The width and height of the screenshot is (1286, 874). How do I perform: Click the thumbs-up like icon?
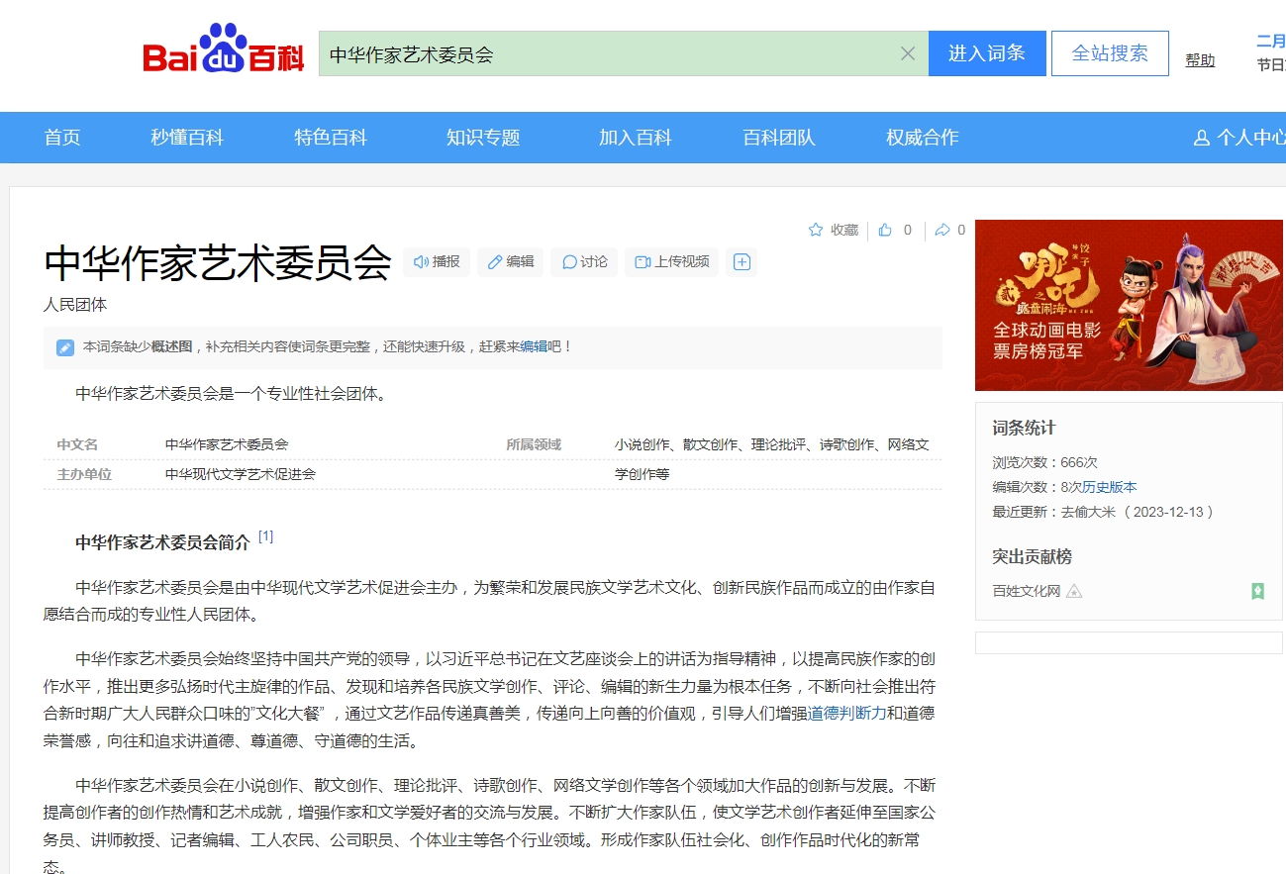[886, 230]
